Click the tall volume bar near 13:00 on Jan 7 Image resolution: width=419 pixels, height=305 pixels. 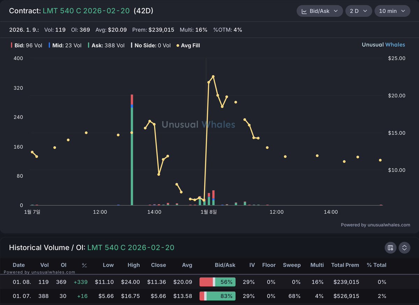(x=132, y=150)
